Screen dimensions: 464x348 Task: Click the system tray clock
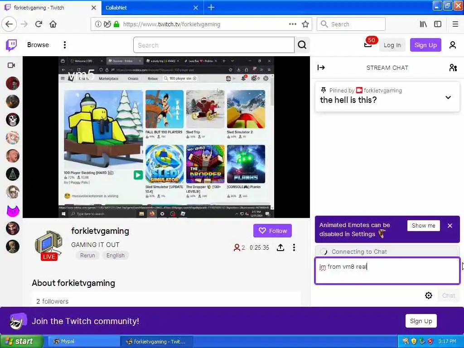pos(447,342)
